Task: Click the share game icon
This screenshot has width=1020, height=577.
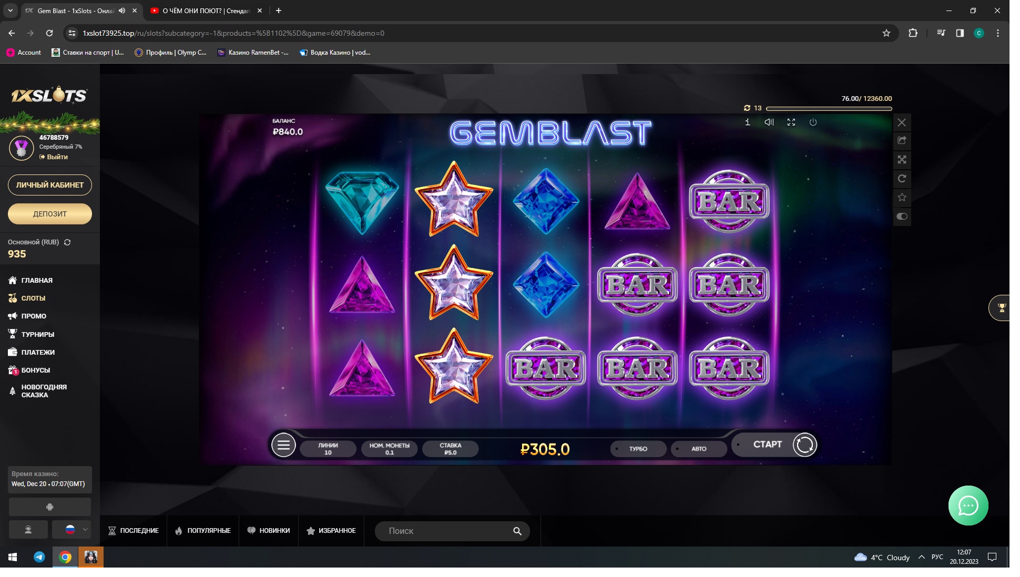Action: (902, 140)
